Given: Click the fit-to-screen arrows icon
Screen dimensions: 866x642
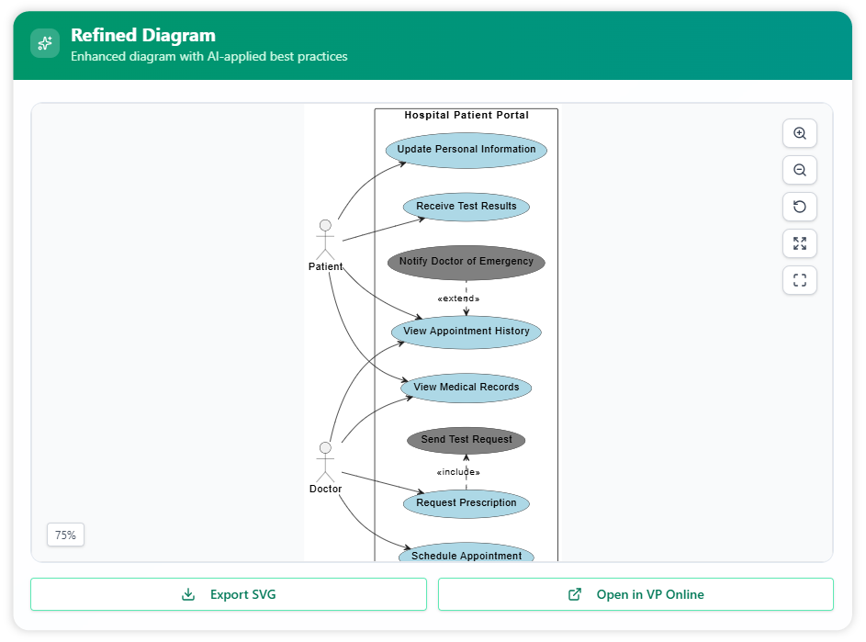Looking at the screenshot, I should click(799, 243).
